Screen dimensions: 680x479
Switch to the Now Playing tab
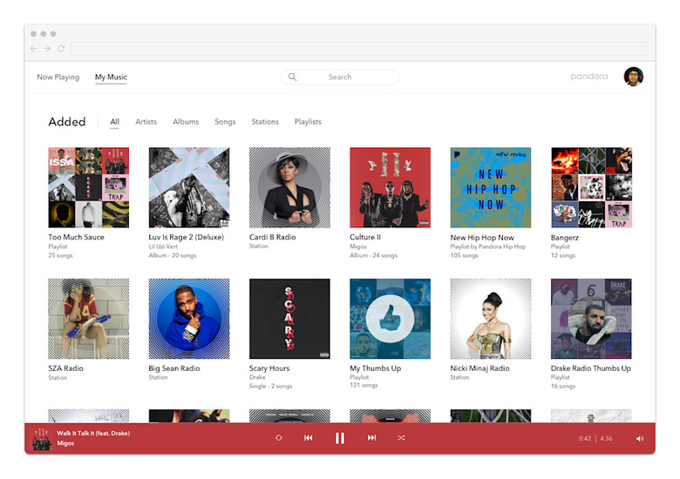(x=58, y=78)
